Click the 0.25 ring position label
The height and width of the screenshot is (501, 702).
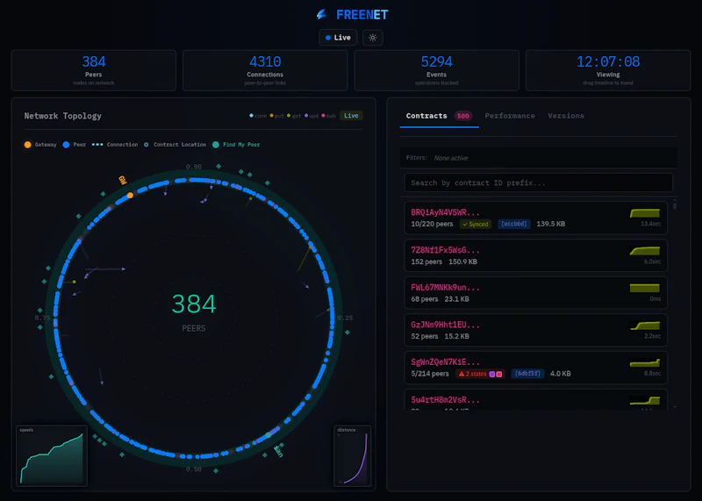point(345,318)
